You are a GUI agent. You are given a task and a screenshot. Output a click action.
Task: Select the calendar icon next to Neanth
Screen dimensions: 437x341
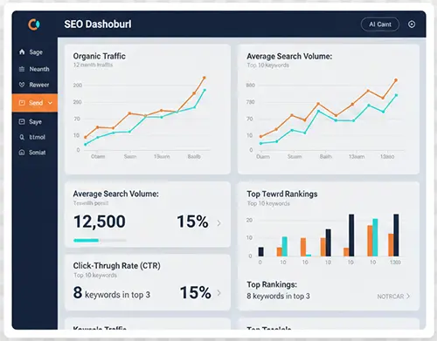(x=22, y=69)
